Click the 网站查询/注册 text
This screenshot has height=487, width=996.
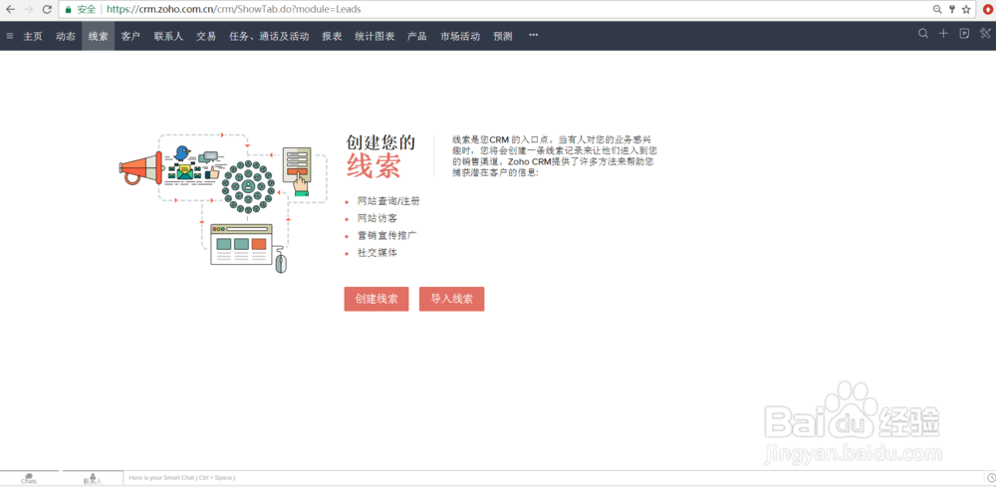[388, 201]
